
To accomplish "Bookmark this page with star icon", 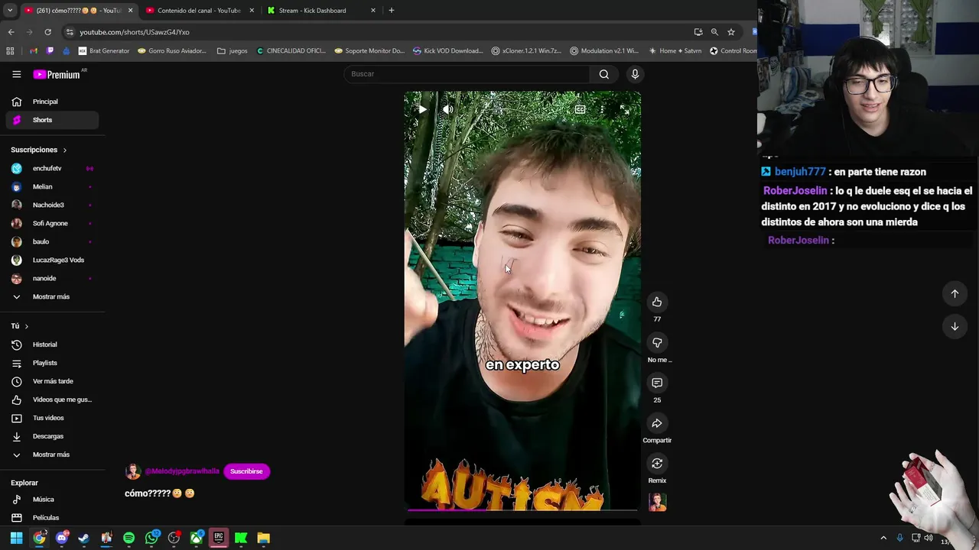I will tap(731, 32).
